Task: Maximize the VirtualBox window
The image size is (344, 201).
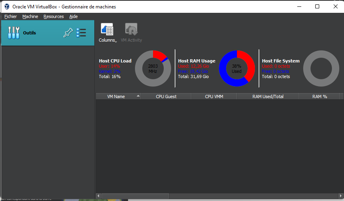Action: [x=317, y=6]
